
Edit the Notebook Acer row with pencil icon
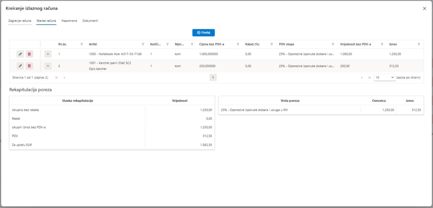pos(20,54)
